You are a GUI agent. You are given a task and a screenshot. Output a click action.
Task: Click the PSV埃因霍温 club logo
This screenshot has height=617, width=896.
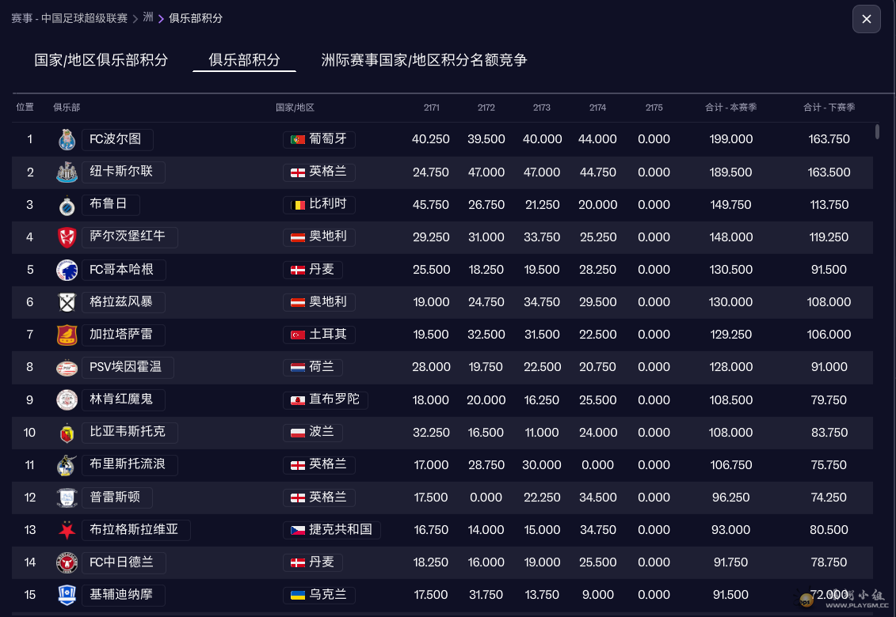tap(67, 367)
